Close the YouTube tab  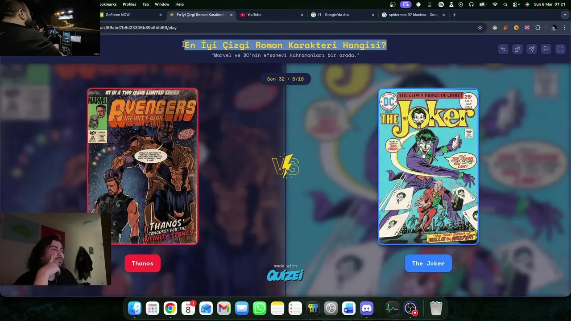click(x=302, y=15)
